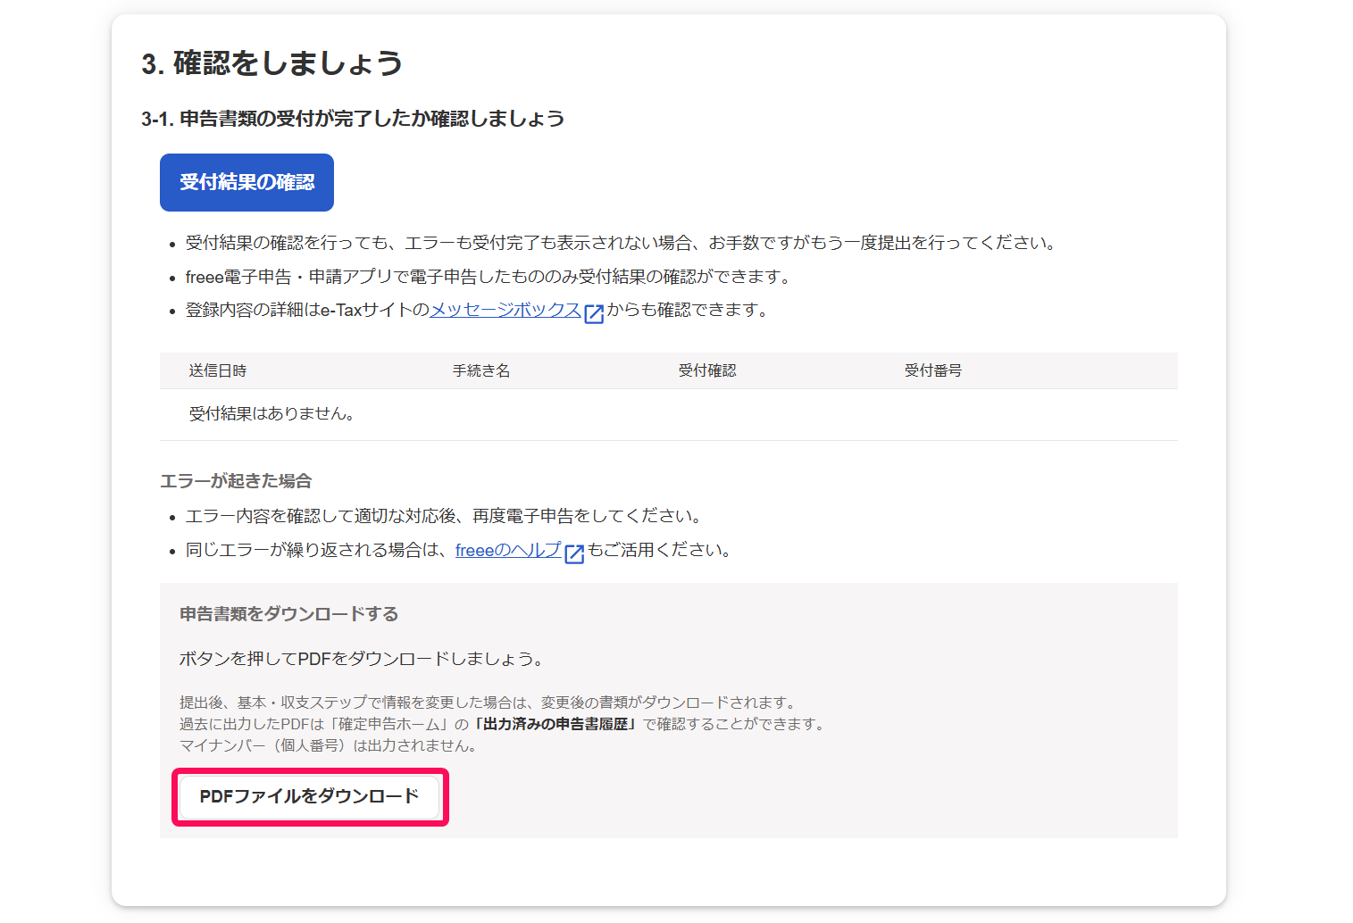Select the 受付番号 column header

coord(932,370)
